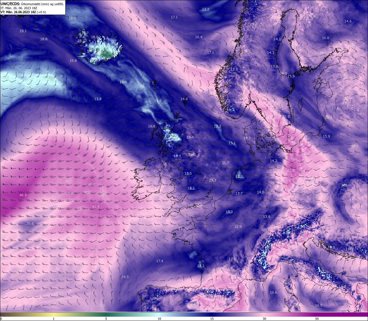The image size is (368, 321).
Task: Click the "IT: Mán. 26. 06. 2023 18Z" line
Action: [19, 8]
